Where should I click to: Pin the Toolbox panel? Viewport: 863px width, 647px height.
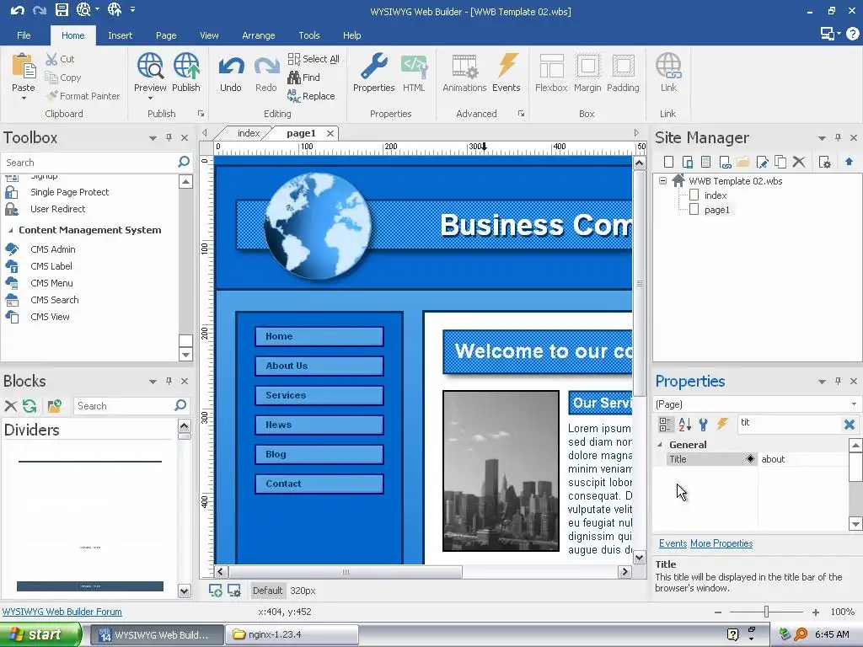click(x=169, y=137)
